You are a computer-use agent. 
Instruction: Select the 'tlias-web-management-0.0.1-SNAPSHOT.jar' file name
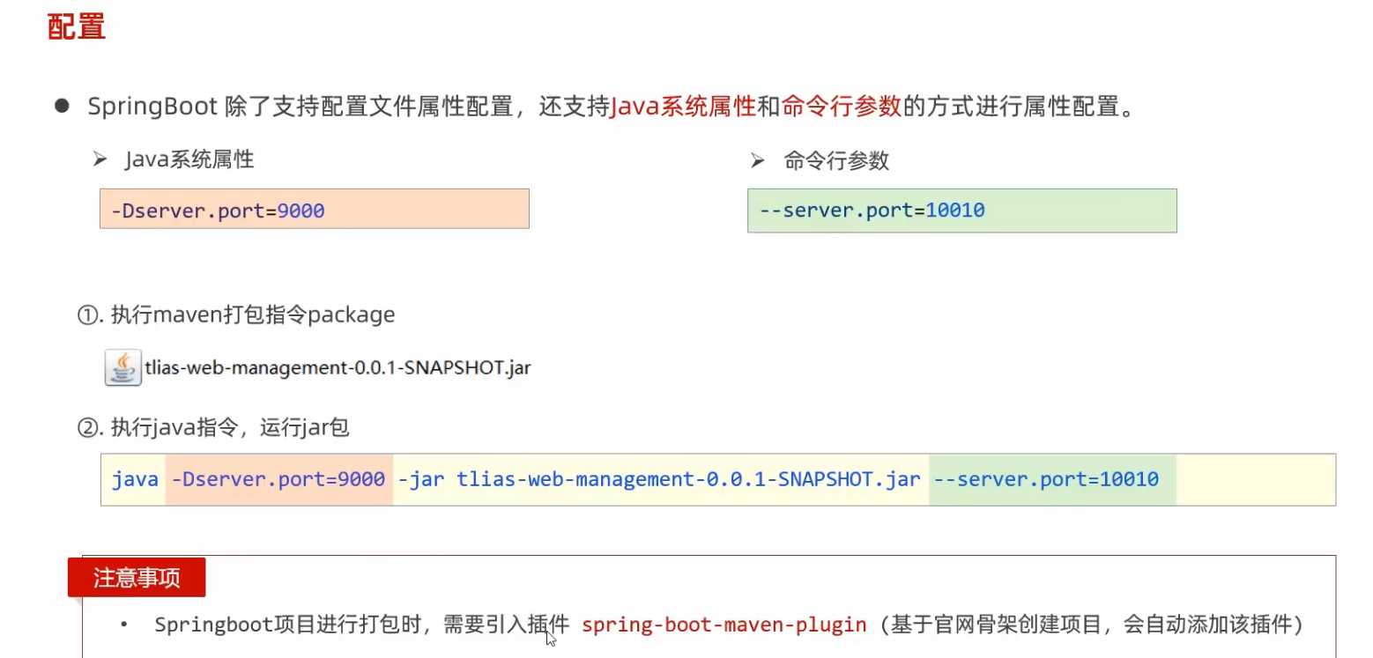[x=338, y=367]
